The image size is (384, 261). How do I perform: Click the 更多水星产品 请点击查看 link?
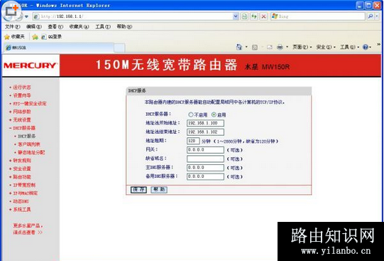[x=28, y=229]
